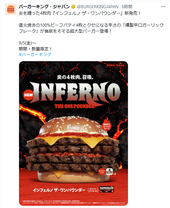Viewport: 170px width, 208px height.
Task: Click the バーガーキング・ジャパン display name
Action: click(44, 7)
